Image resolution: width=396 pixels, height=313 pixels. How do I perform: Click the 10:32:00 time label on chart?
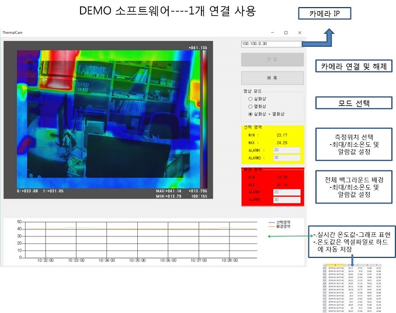click(46, 260)
